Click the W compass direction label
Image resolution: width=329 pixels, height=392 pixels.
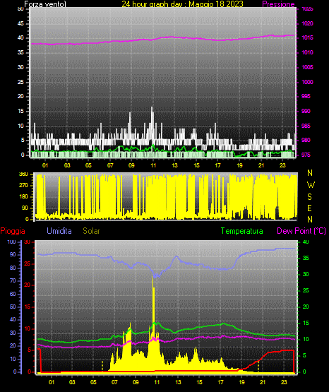(311, 185)
